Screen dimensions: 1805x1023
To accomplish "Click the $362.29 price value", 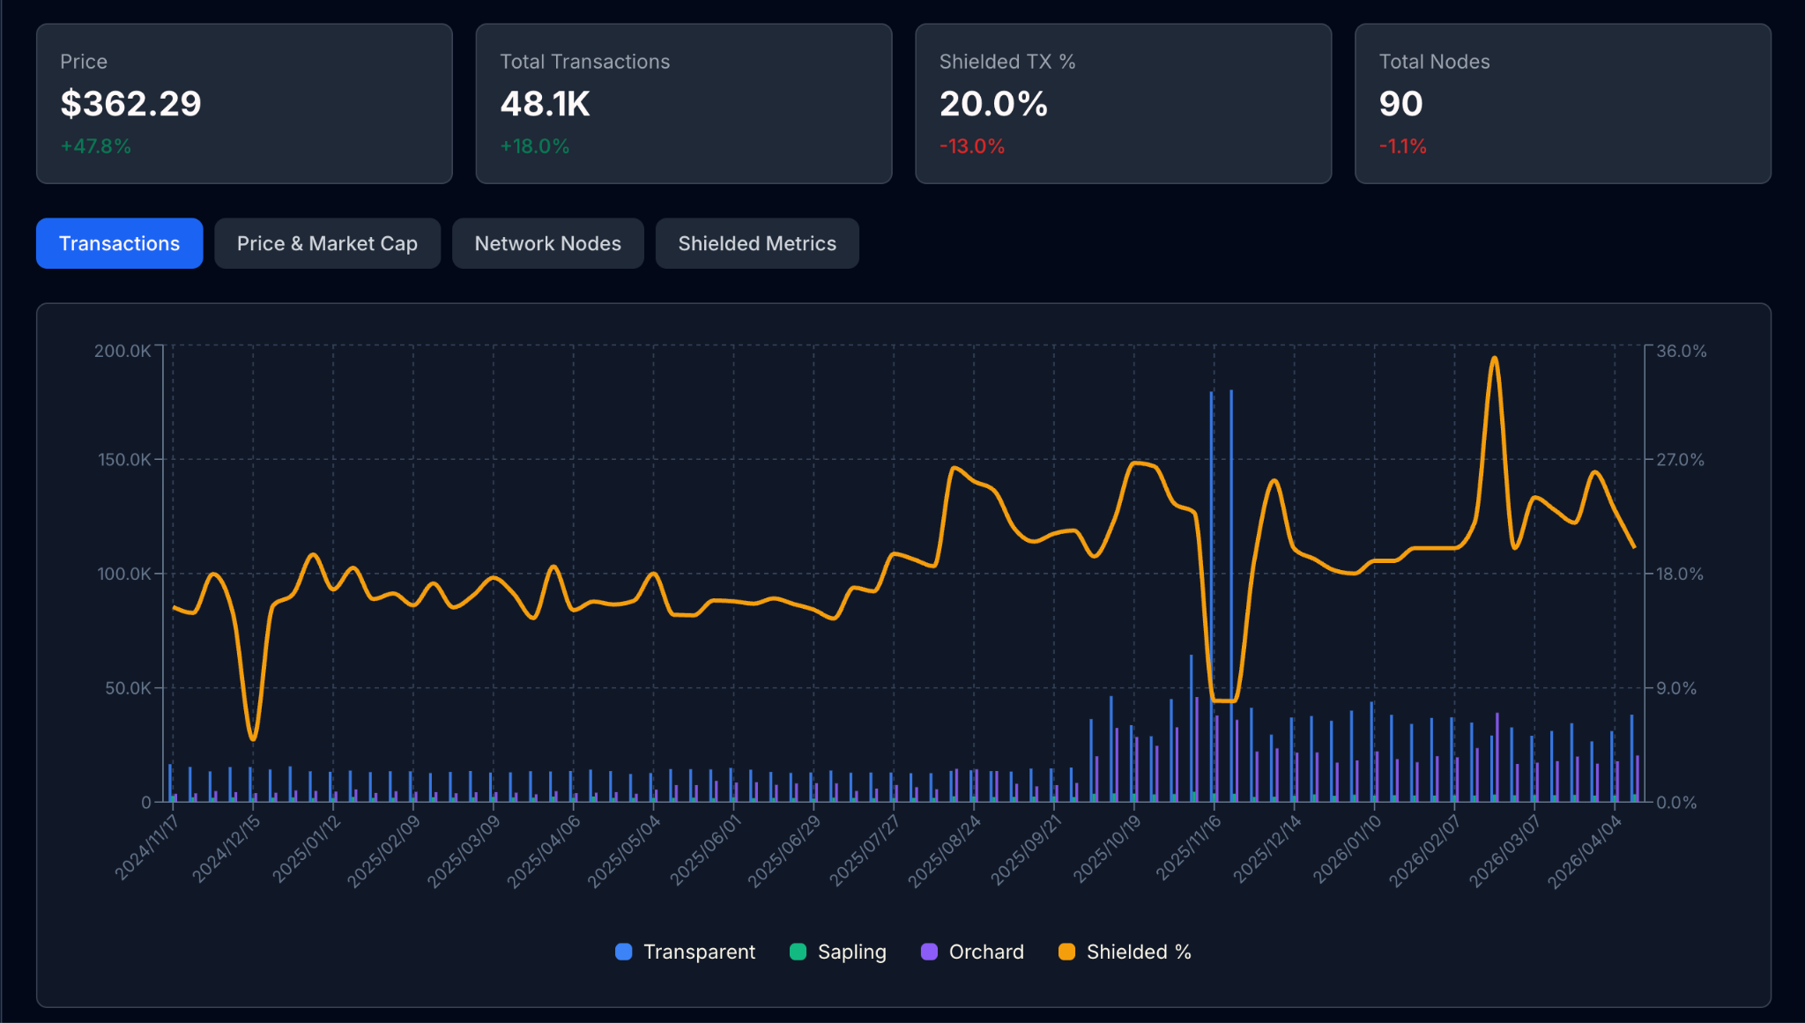I will click(130, 104).
